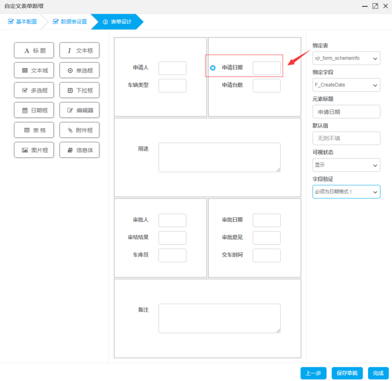This screenshot has height=381, width=392.
Task: Click the 保存草稿 button
Action: click(347, 373)
